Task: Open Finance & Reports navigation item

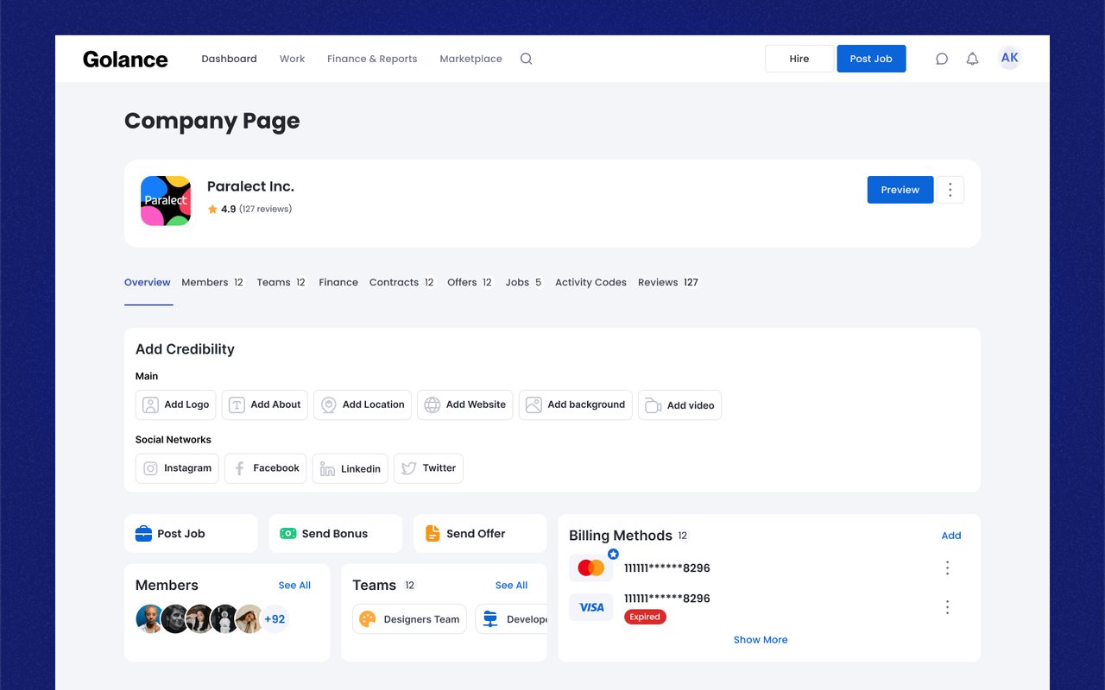Action: pyautogui.click(x=372, y=59)
